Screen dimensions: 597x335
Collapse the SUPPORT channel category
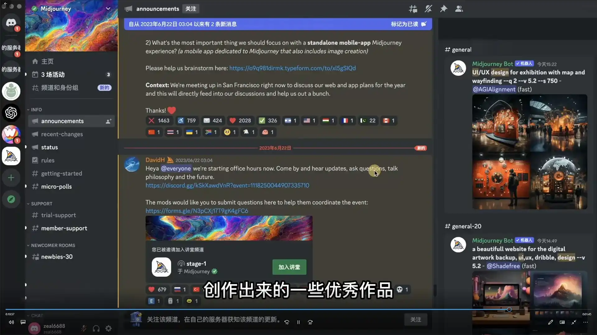point(41,203)
